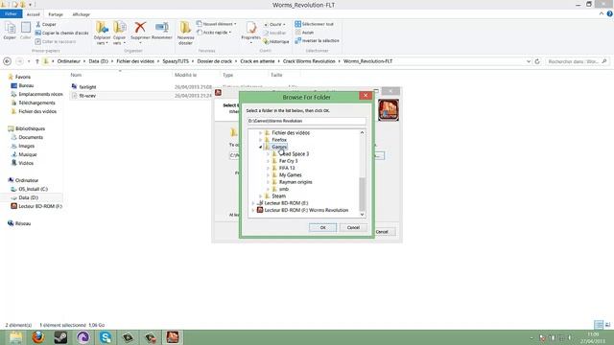Screen dimensions: 614x345
Task: Click the up-one-level arrow in Explorer
Action: [x=37, y=61]
